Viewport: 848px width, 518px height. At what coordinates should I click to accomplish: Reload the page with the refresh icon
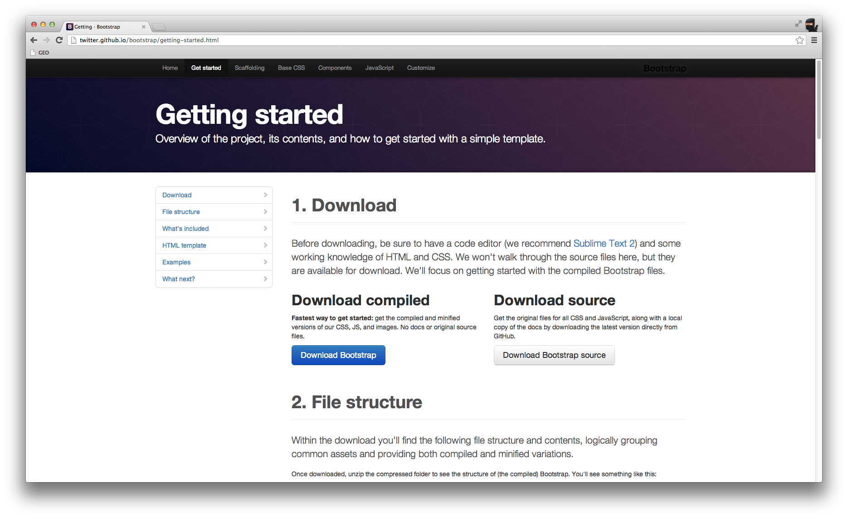tap(59, 40)
